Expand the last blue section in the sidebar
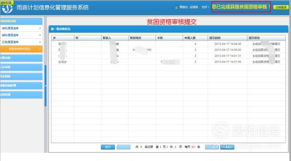 (x=21, y=95)
